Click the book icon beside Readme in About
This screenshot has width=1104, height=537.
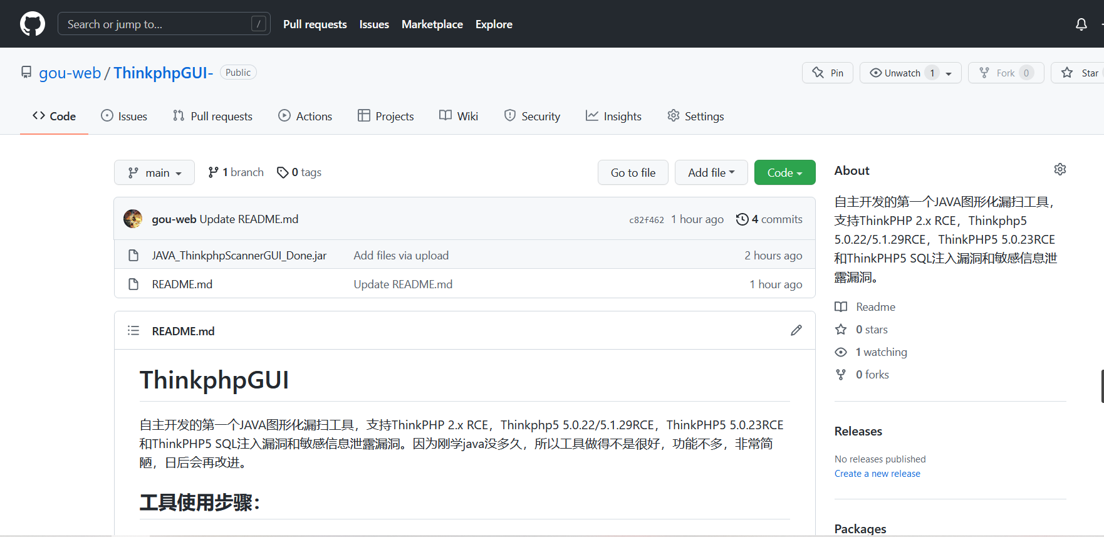click(x=841, y=306)
